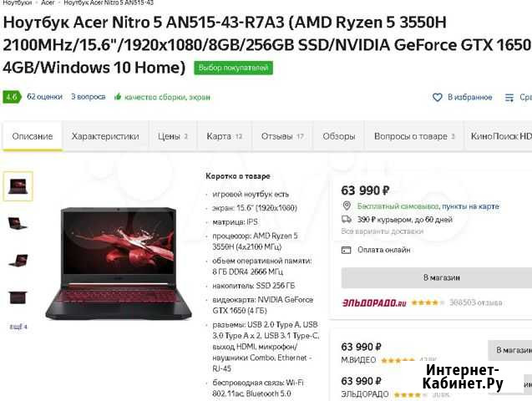
Task: Select the first laptop thumbnail
Action: [18, 186]
